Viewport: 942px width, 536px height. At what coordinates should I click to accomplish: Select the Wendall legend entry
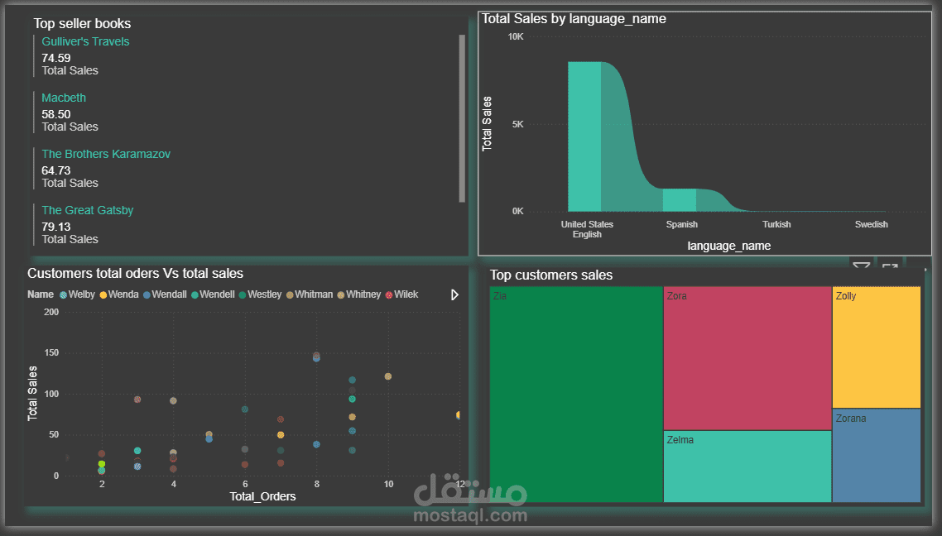click(x=165, y=294)
